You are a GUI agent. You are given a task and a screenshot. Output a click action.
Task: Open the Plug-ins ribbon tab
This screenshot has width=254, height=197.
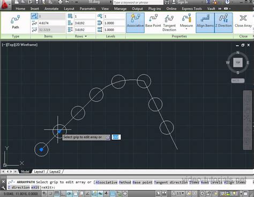154,9
